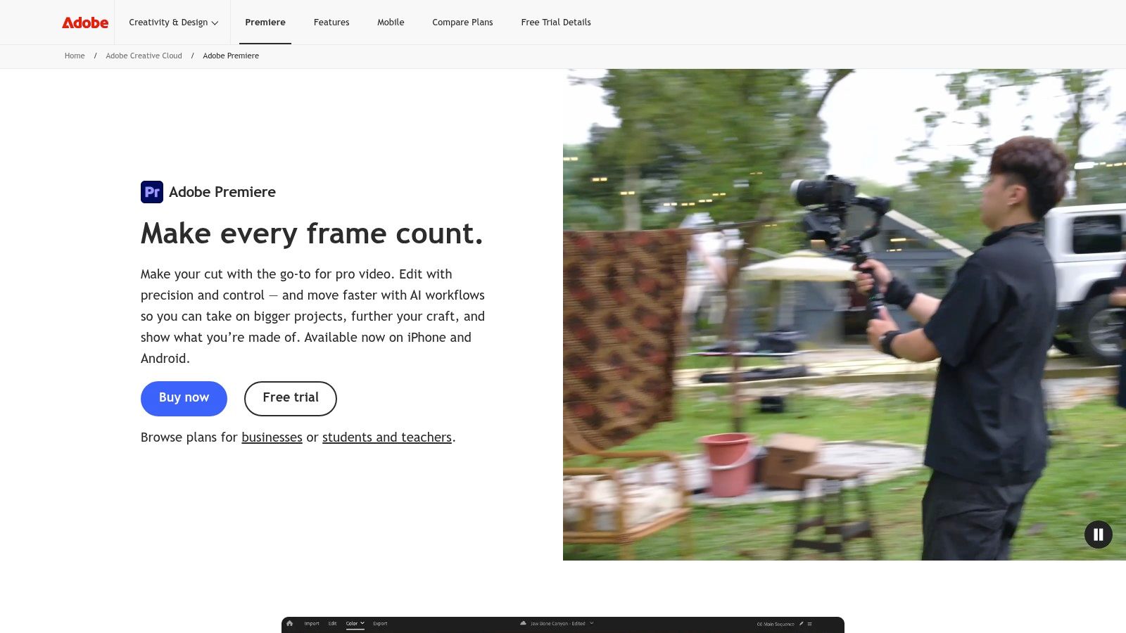Expand the Jaw Bone Canyon project dropdown
1126x633 pixels.
coord(592,623)
